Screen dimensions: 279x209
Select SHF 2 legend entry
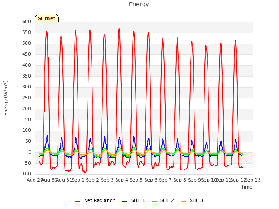(x=163, y=200)
